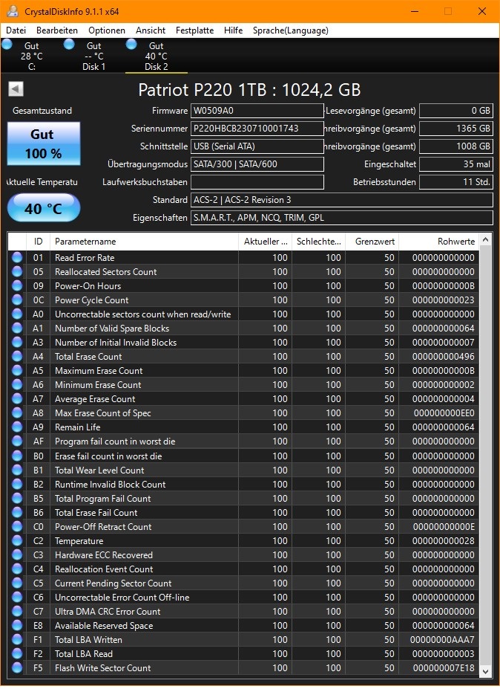The width and height of the screenshot is (500, 689).
Task: Click the Betriebsstunden value 11 Std.
Action: pos(456,182)
